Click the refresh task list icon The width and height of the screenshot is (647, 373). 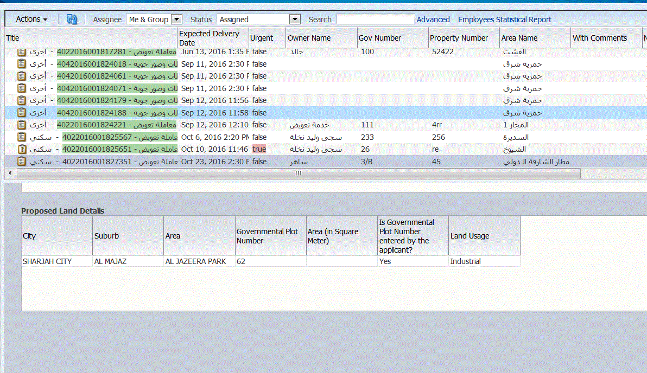pyautogui.click(x=72, y=20)
